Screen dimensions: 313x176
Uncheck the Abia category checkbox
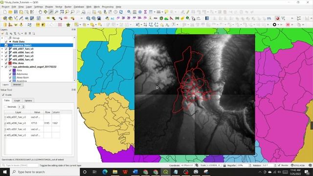pyautogui.click(x=10, y=70)
